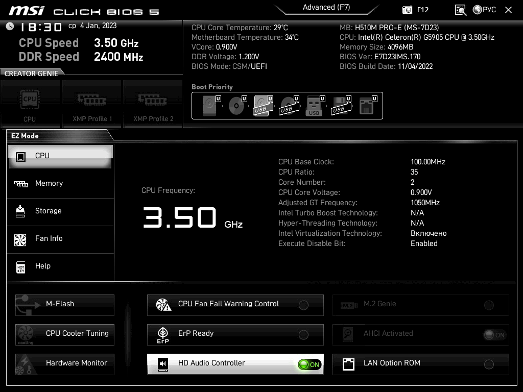The image size is (523, 392).
Task: Click the CPU Core Temperature 29°C reading
Action: pos(240,28)
